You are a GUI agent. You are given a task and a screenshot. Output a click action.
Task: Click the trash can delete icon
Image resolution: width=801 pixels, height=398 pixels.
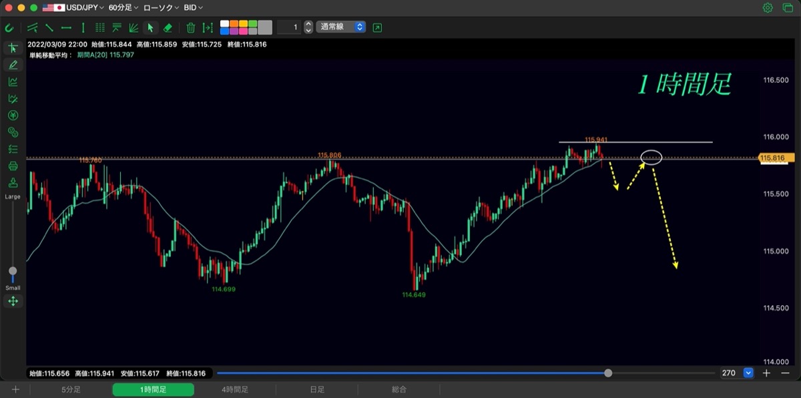pos(191,27)
